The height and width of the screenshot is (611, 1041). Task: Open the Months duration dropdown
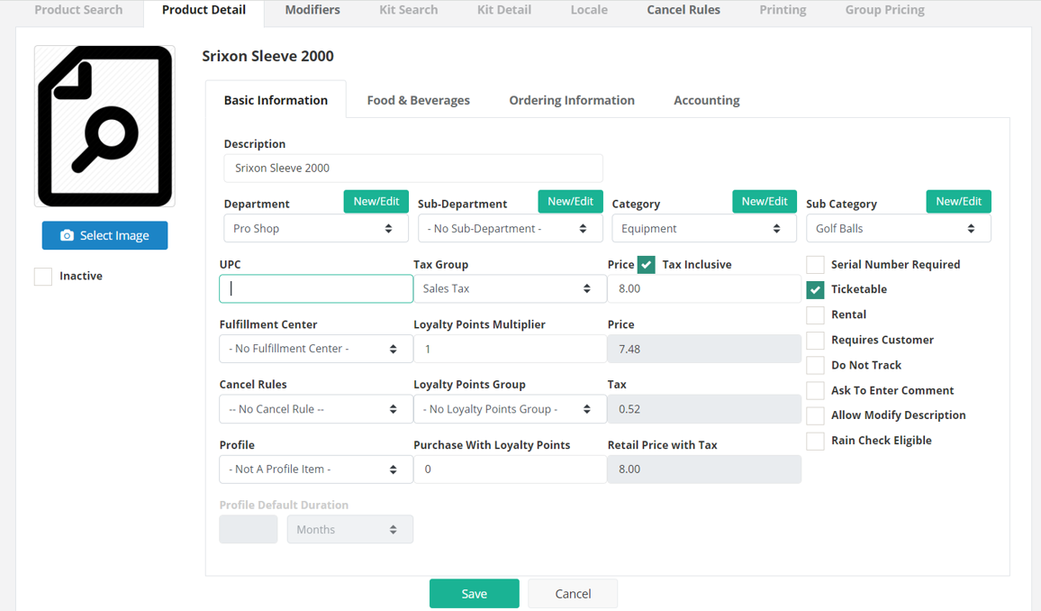[x=350, y=529]
